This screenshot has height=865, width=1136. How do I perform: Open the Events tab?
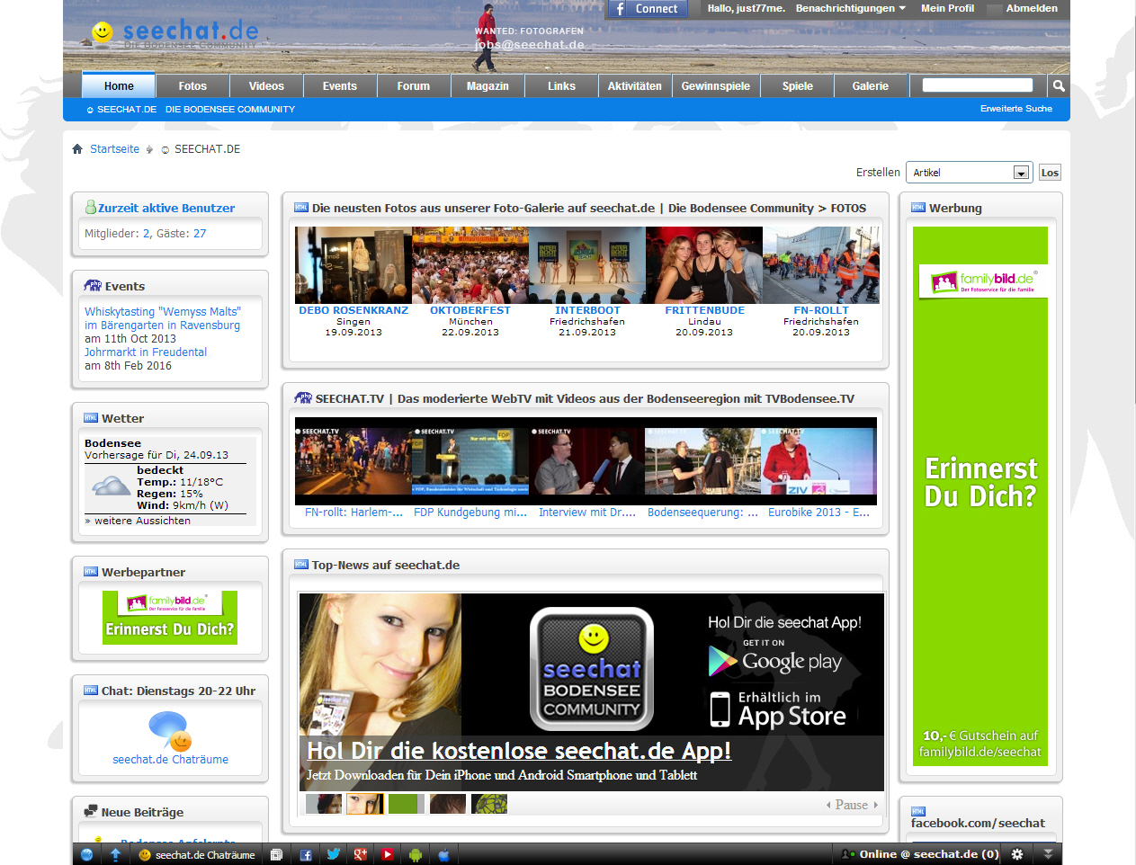[x=340, y=86]
